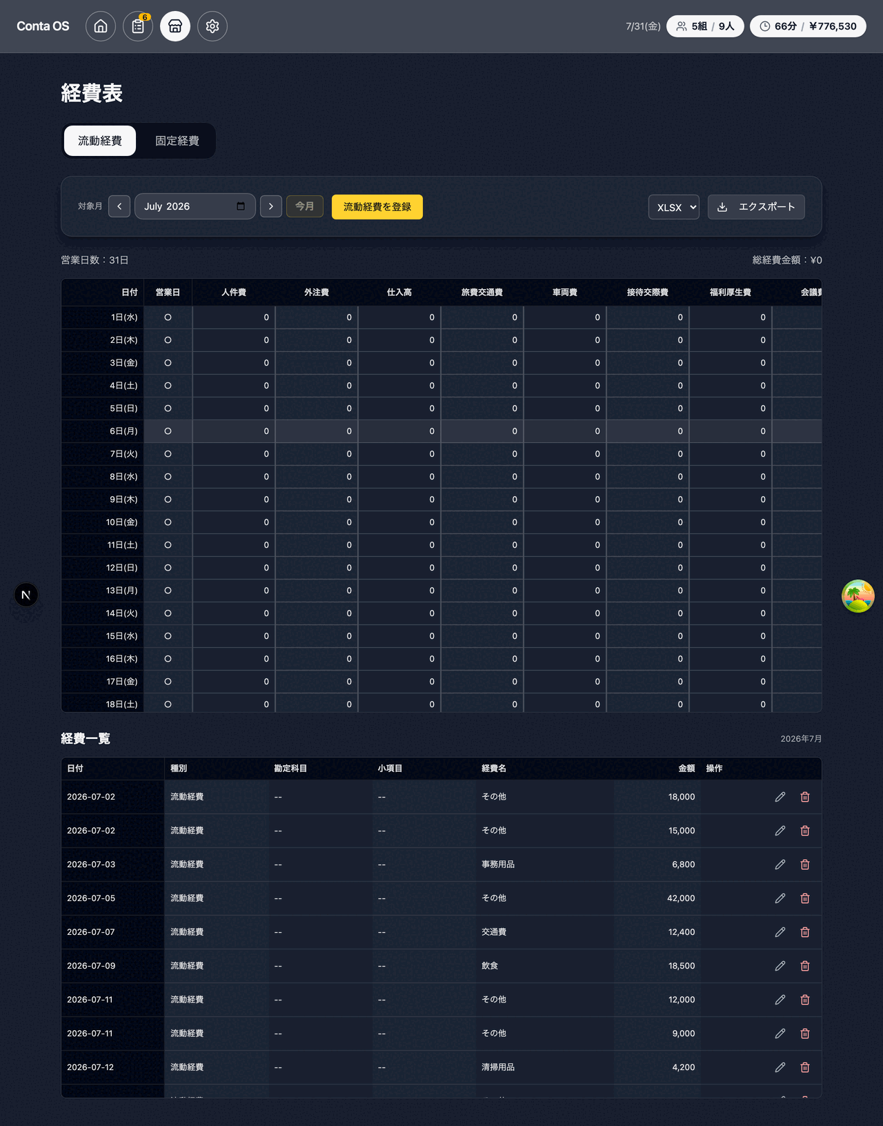Switch to the 固定経費 tab
883x1126 pixels.
coord(177,141)
